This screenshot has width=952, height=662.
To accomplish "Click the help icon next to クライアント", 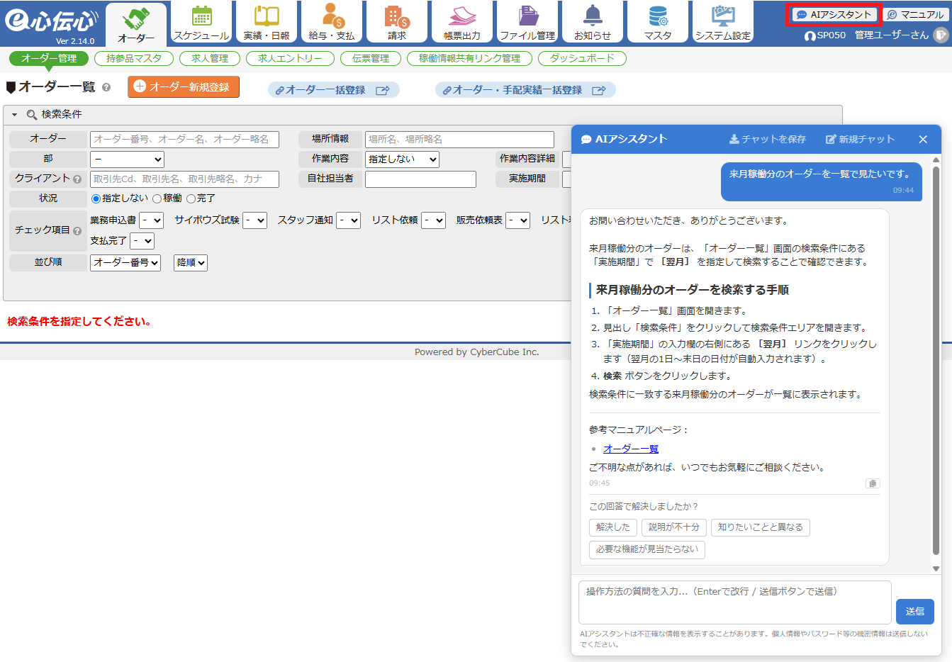I will point(77,179).
